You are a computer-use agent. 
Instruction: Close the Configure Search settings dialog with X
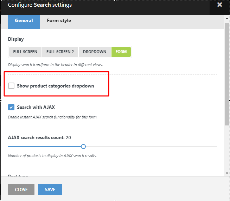220,5
